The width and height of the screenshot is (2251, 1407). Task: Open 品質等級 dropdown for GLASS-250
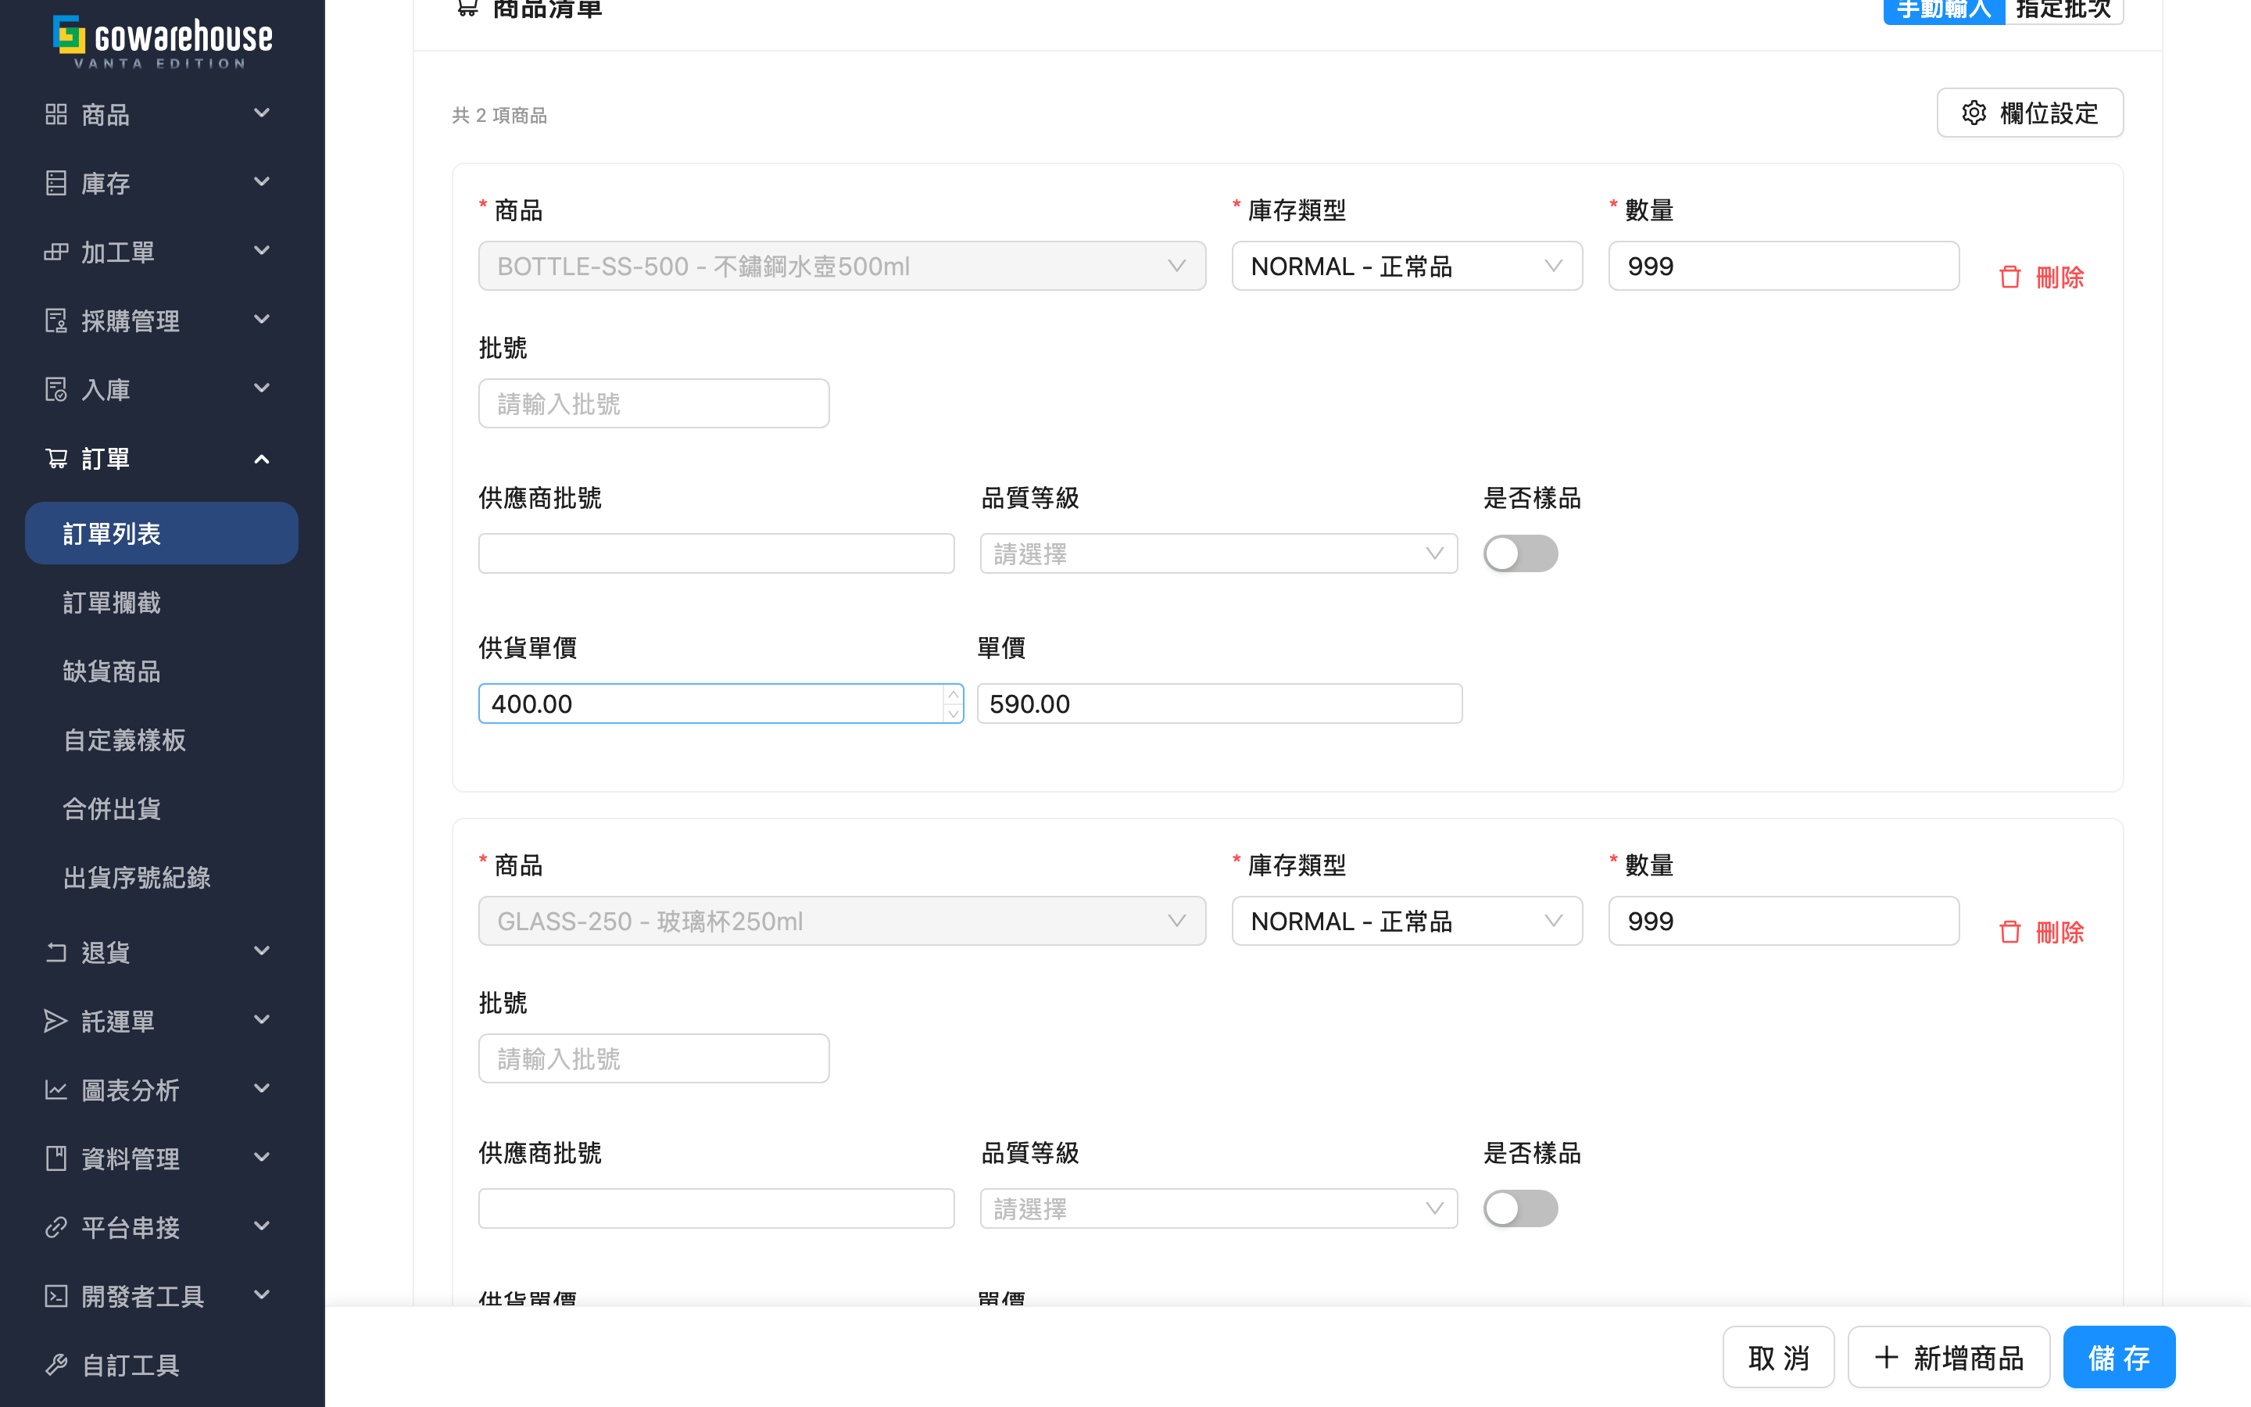click(1219, 1208)
